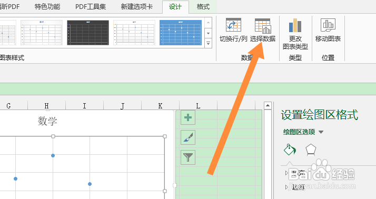
Task: Apply the white chart style left of dark style
Action: point(42,33)
